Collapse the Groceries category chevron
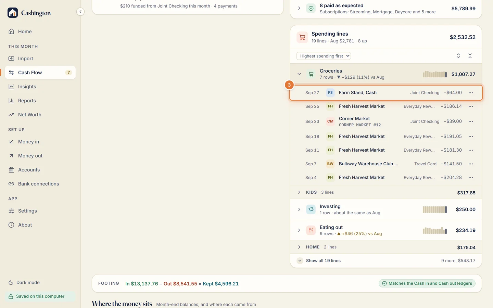Image resolution: width=493 pixels, height=308 pixels. 299,74
